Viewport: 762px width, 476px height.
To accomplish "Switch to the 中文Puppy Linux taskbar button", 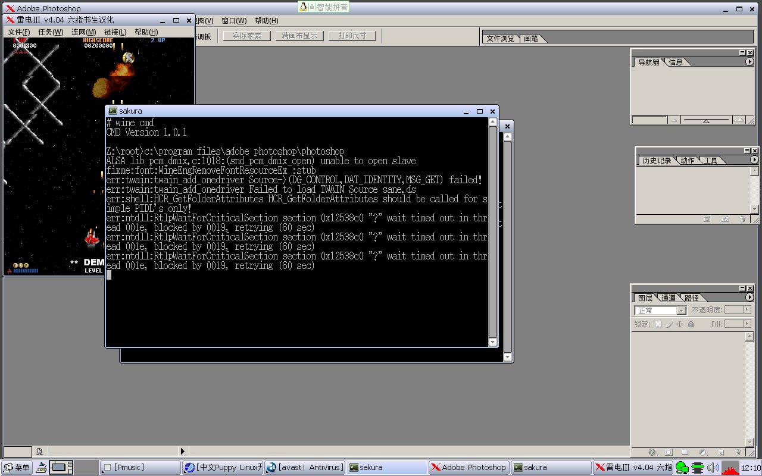I will (223, 468).
